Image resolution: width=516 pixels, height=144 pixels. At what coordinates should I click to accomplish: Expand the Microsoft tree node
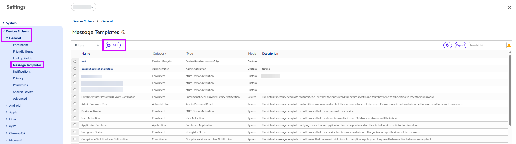(x=7, y=140)
